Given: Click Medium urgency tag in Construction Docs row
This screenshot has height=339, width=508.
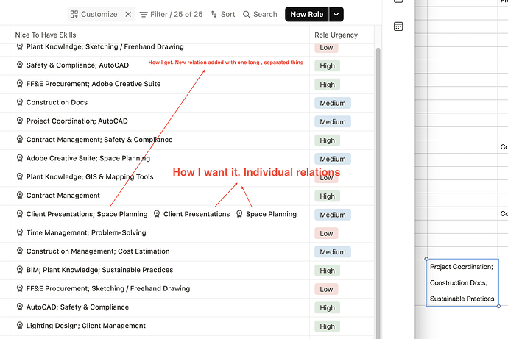Looking at the screenshot, I should [333, 103].
